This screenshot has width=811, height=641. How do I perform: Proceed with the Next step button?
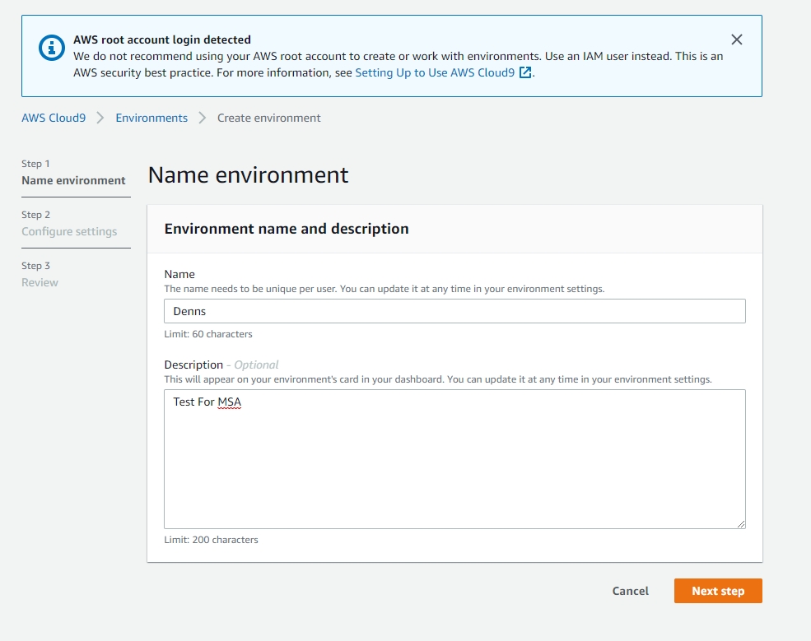718,591
